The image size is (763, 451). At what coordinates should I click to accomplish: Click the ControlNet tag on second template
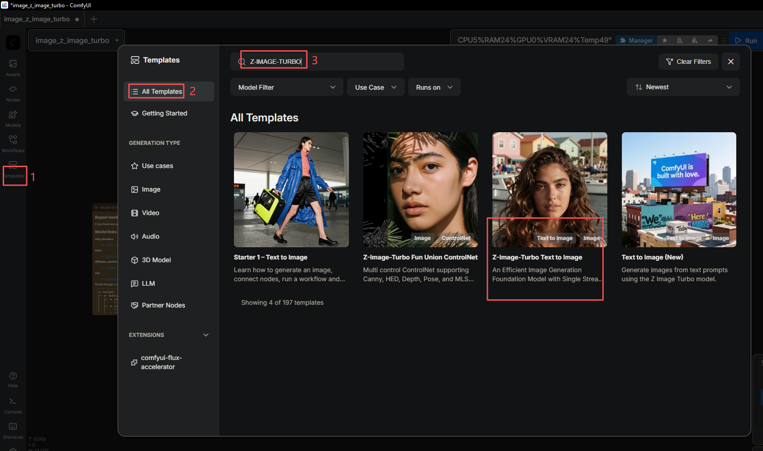tap(456, 238)
